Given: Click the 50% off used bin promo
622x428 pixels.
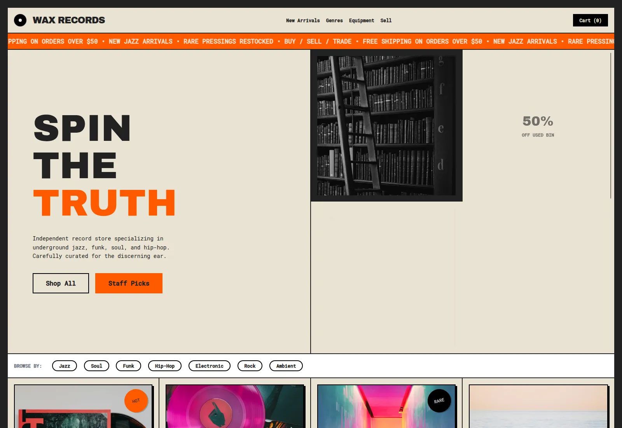Looking at the screenshot, I should pyautogui.click(x=538, y=126).
